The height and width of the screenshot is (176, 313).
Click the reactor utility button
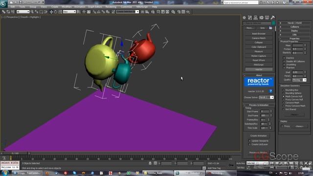(x=259, y=69)
